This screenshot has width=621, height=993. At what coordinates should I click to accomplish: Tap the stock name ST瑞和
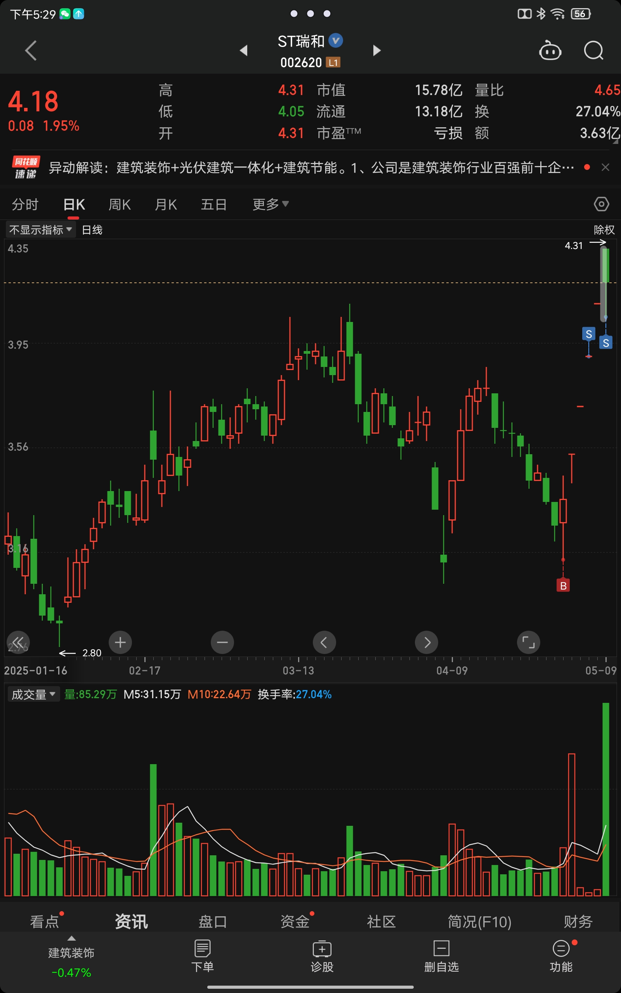point(301,41)
